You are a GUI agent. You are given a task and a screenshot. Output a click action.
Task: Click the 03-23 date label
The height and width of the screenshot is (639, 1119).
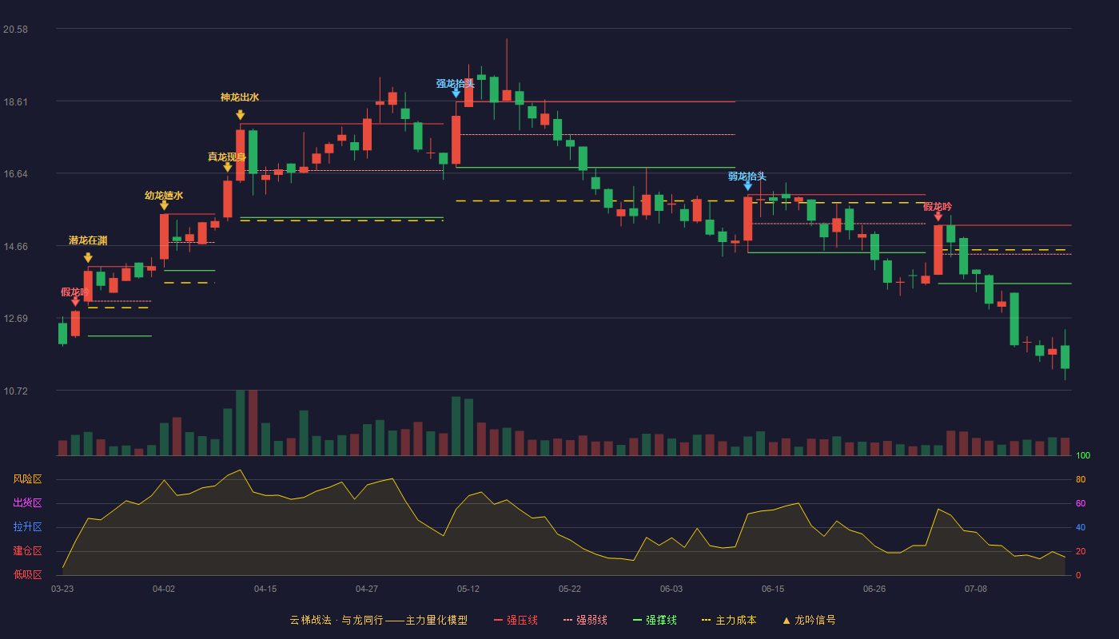pyautogui.click(x=62, y=589)
